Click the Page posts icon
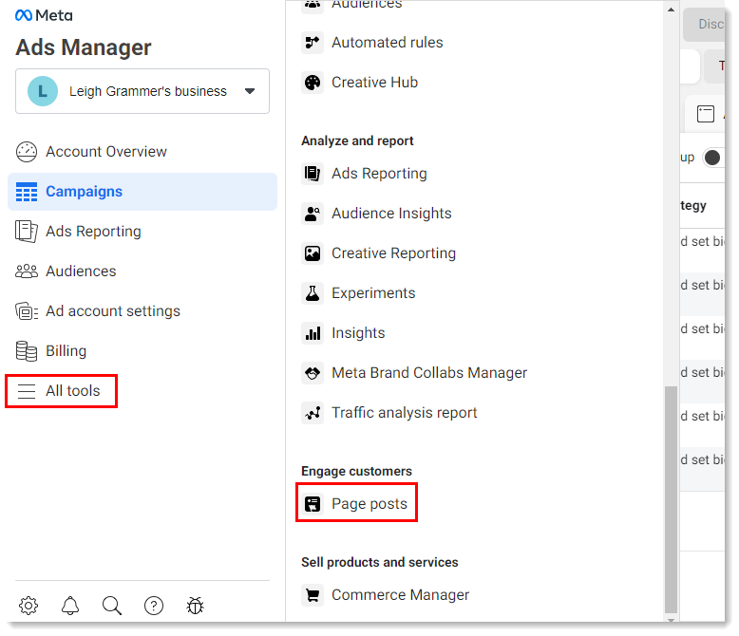This screenshot has width=739, height=636. (x=313, y=504)
